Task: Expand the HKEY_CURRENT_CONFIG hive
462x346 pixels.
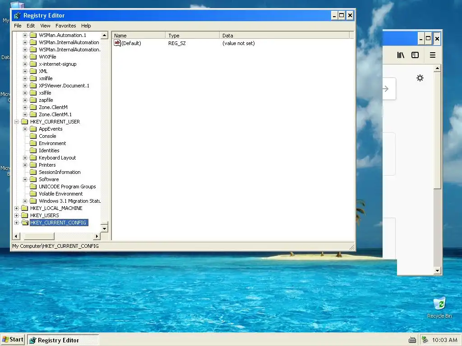Action: [x=17, y=223]
